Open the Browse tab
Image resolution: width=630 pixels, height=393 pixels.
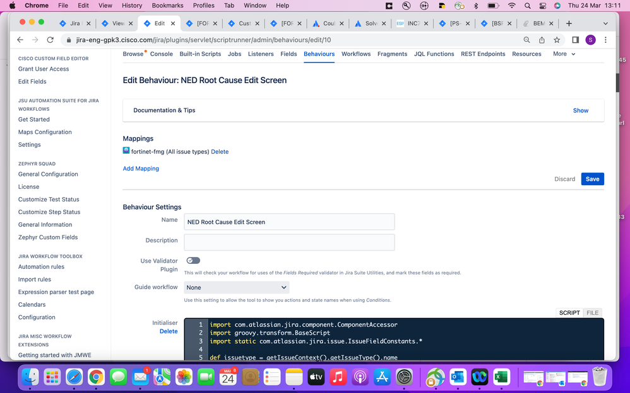coord(133,54)
